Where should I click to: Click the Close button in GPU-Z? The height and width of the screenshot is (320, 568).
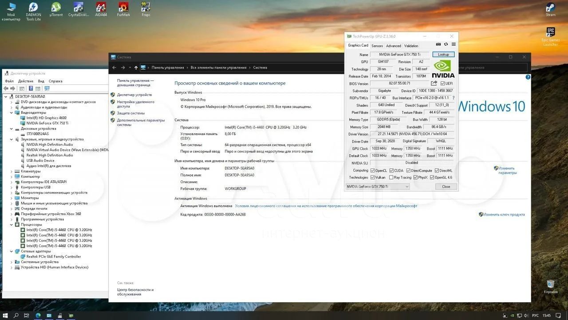coord(446,187)
